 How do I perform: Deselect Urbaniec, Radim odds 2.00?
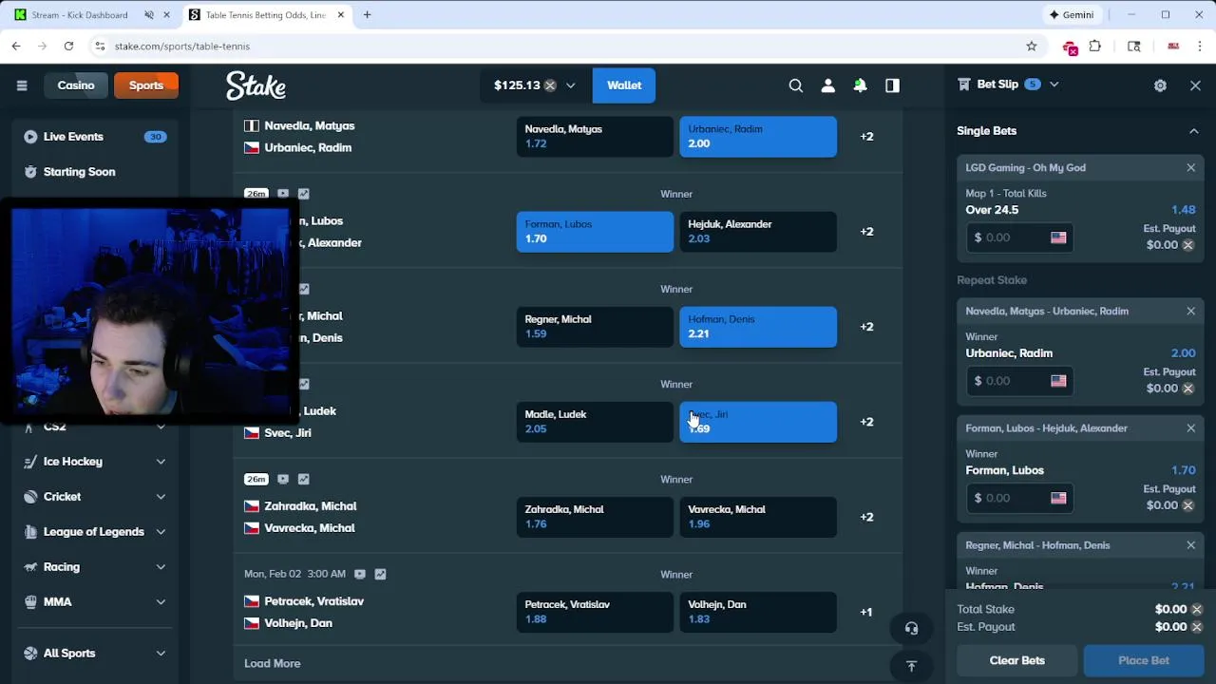click(x=758, y=137)
